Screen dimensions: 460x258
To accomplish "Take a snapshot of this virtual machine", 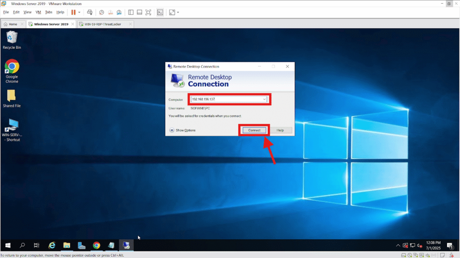I will click(102, 12).
